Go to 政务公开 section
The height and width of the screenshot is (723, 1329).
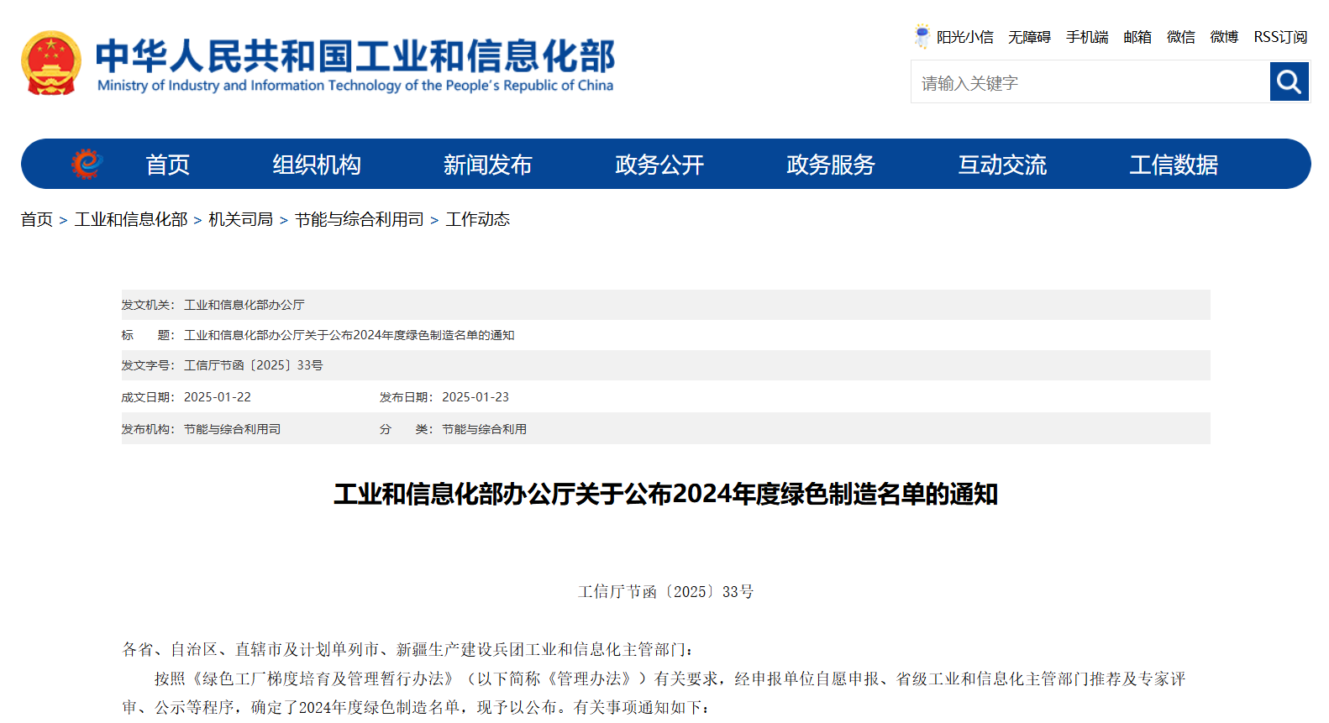point(659,165)
